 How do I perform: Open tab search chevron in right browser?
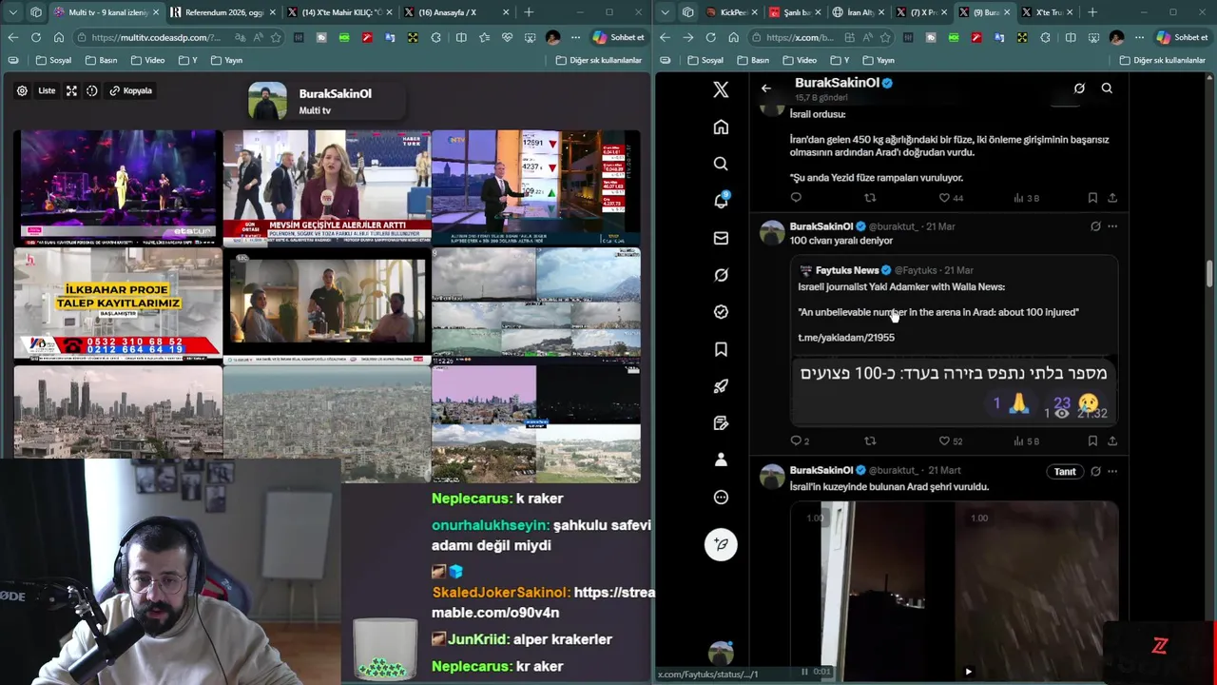click(x=665, y=12)
